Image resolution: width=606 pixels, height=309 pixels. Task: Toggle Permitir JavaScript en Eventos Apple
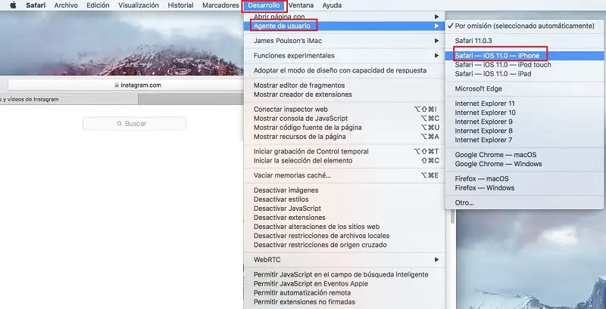345,284
